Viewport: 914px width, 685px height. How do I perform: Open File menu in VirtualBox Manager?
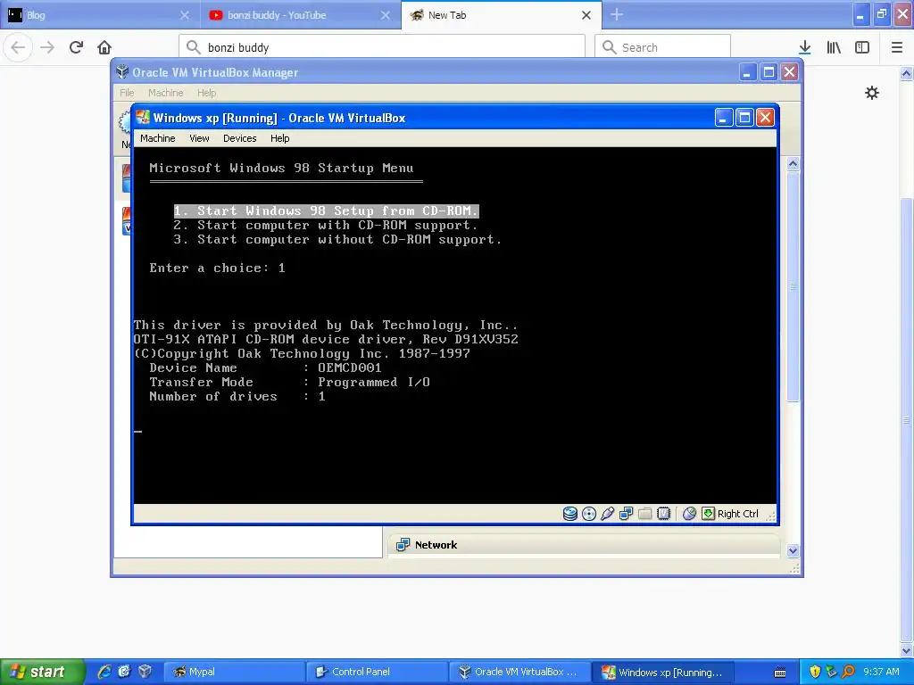[x=127, y=93]
